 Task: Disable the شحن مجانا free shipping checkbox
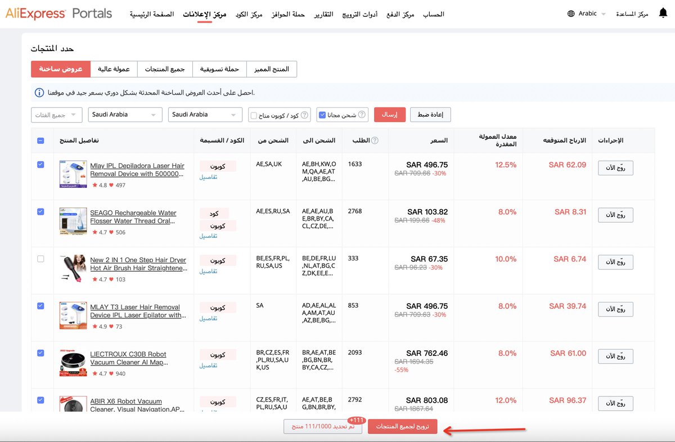tap(322, 115)
